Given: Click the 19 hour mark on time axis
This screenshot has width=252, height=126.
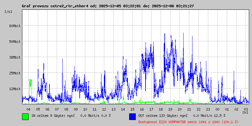Looking at the screenshot, I should [x=170, y=109].
